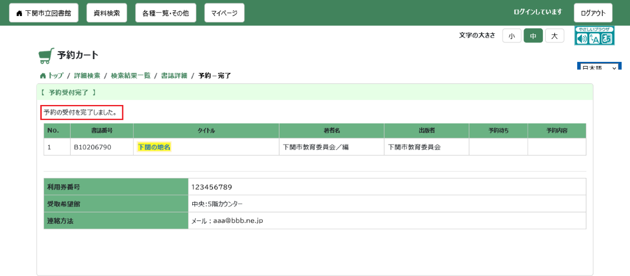Click the やさしいブラウザ furigana あ icon
The width and height of the screenshot is (630, 276).
pyautogui.click(x=606, y=39)
